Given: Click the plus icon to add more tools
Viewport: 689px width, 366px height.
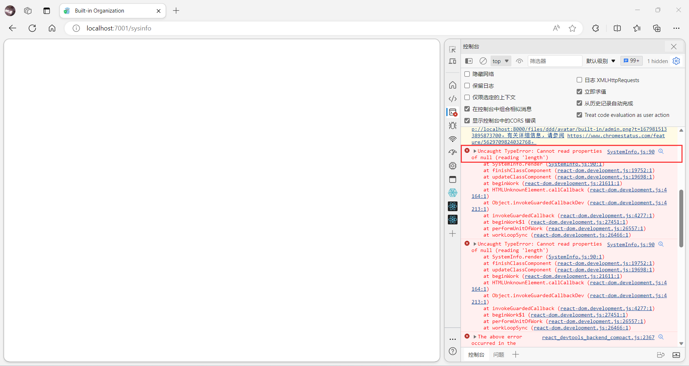Looking at the screenshot, I should [453, 233].
